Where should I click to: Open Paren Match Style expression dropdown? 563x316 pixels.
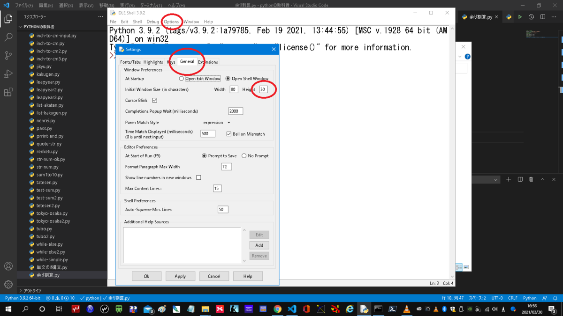pos(217,123)
